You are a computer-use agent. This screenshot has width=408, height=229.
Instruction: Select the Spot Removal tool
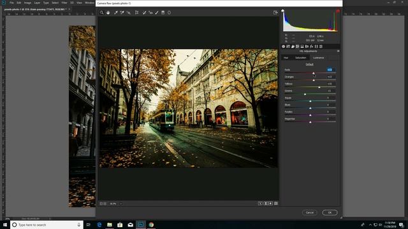[145, 13]
